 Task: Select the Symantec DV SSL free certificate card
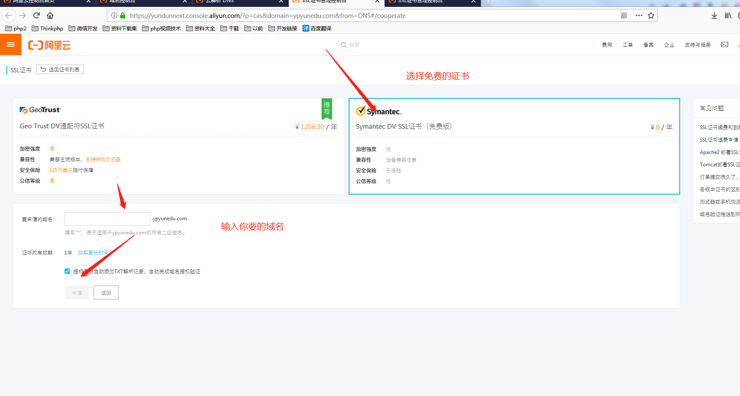point(514,146)
